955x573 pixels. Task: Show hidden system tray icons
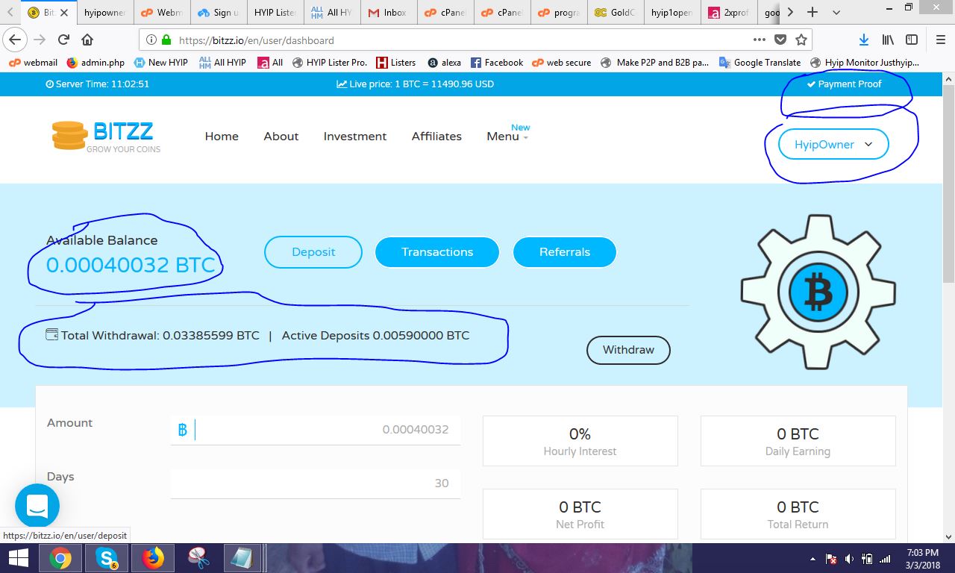click(812, 559)
